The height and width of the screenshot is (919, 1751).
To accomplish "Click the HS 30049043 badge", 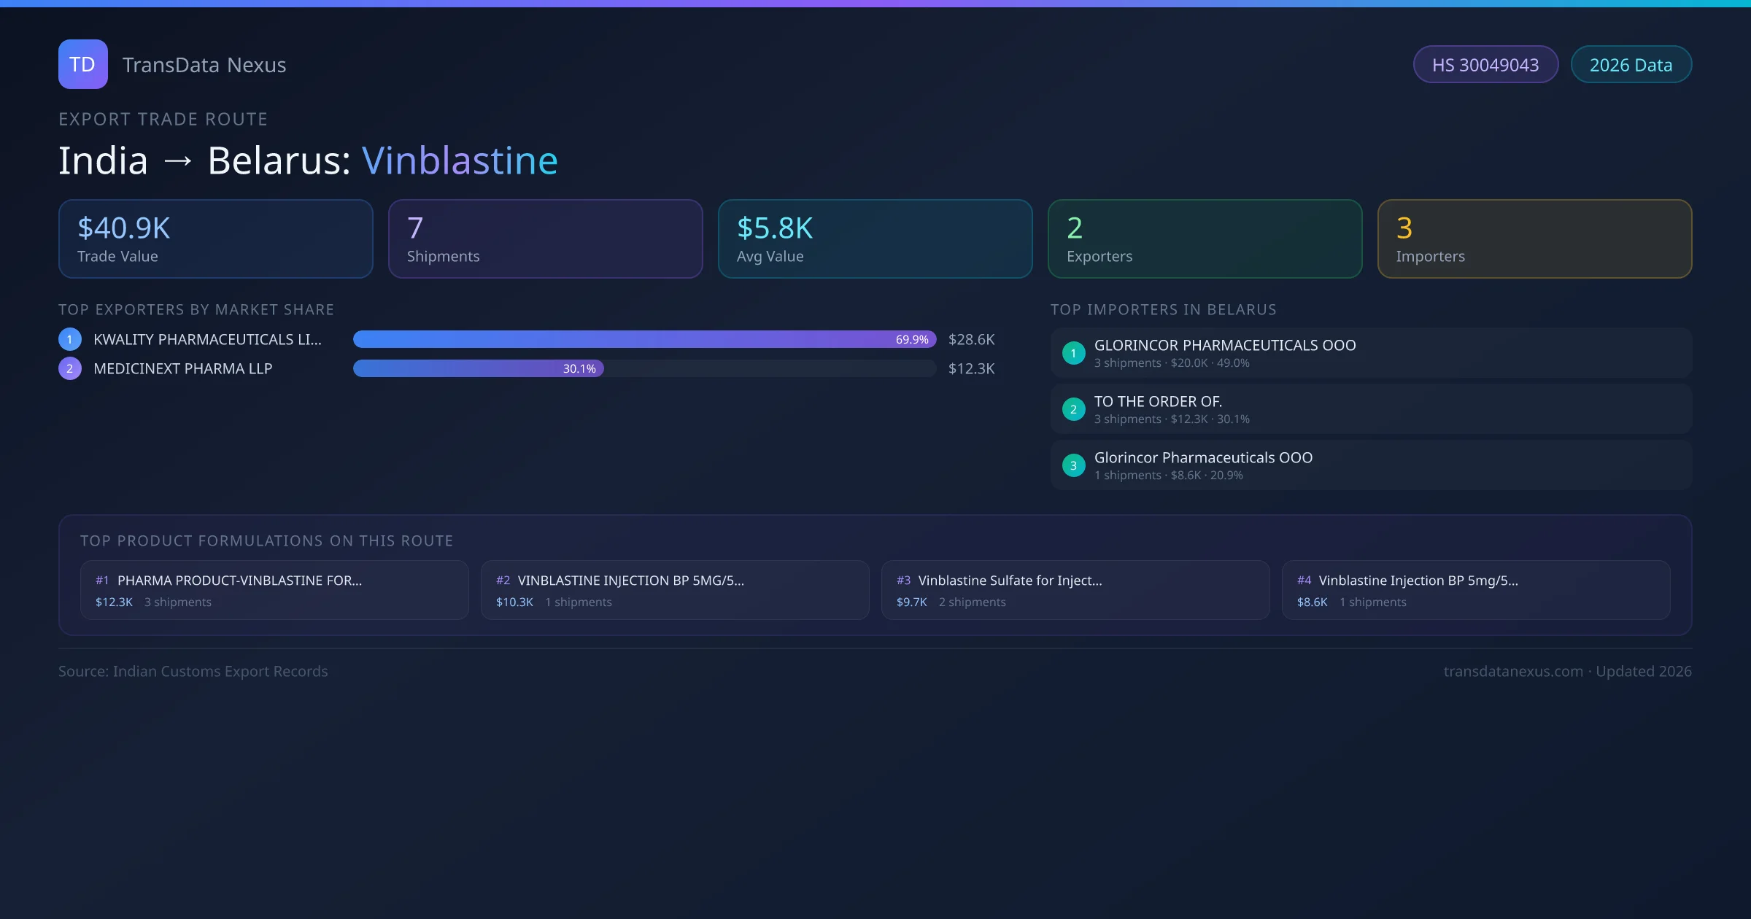I will click(1485, 65).
